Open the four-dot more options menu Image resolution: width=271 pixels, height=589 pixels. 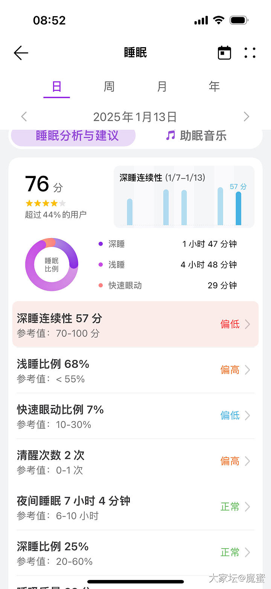pyautogui.click(x=250, y=53)
